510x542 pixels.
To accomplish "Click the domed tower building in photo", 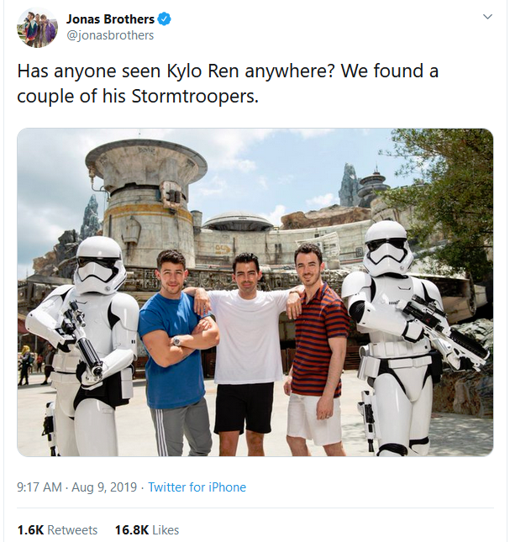I will pos(147,201).
